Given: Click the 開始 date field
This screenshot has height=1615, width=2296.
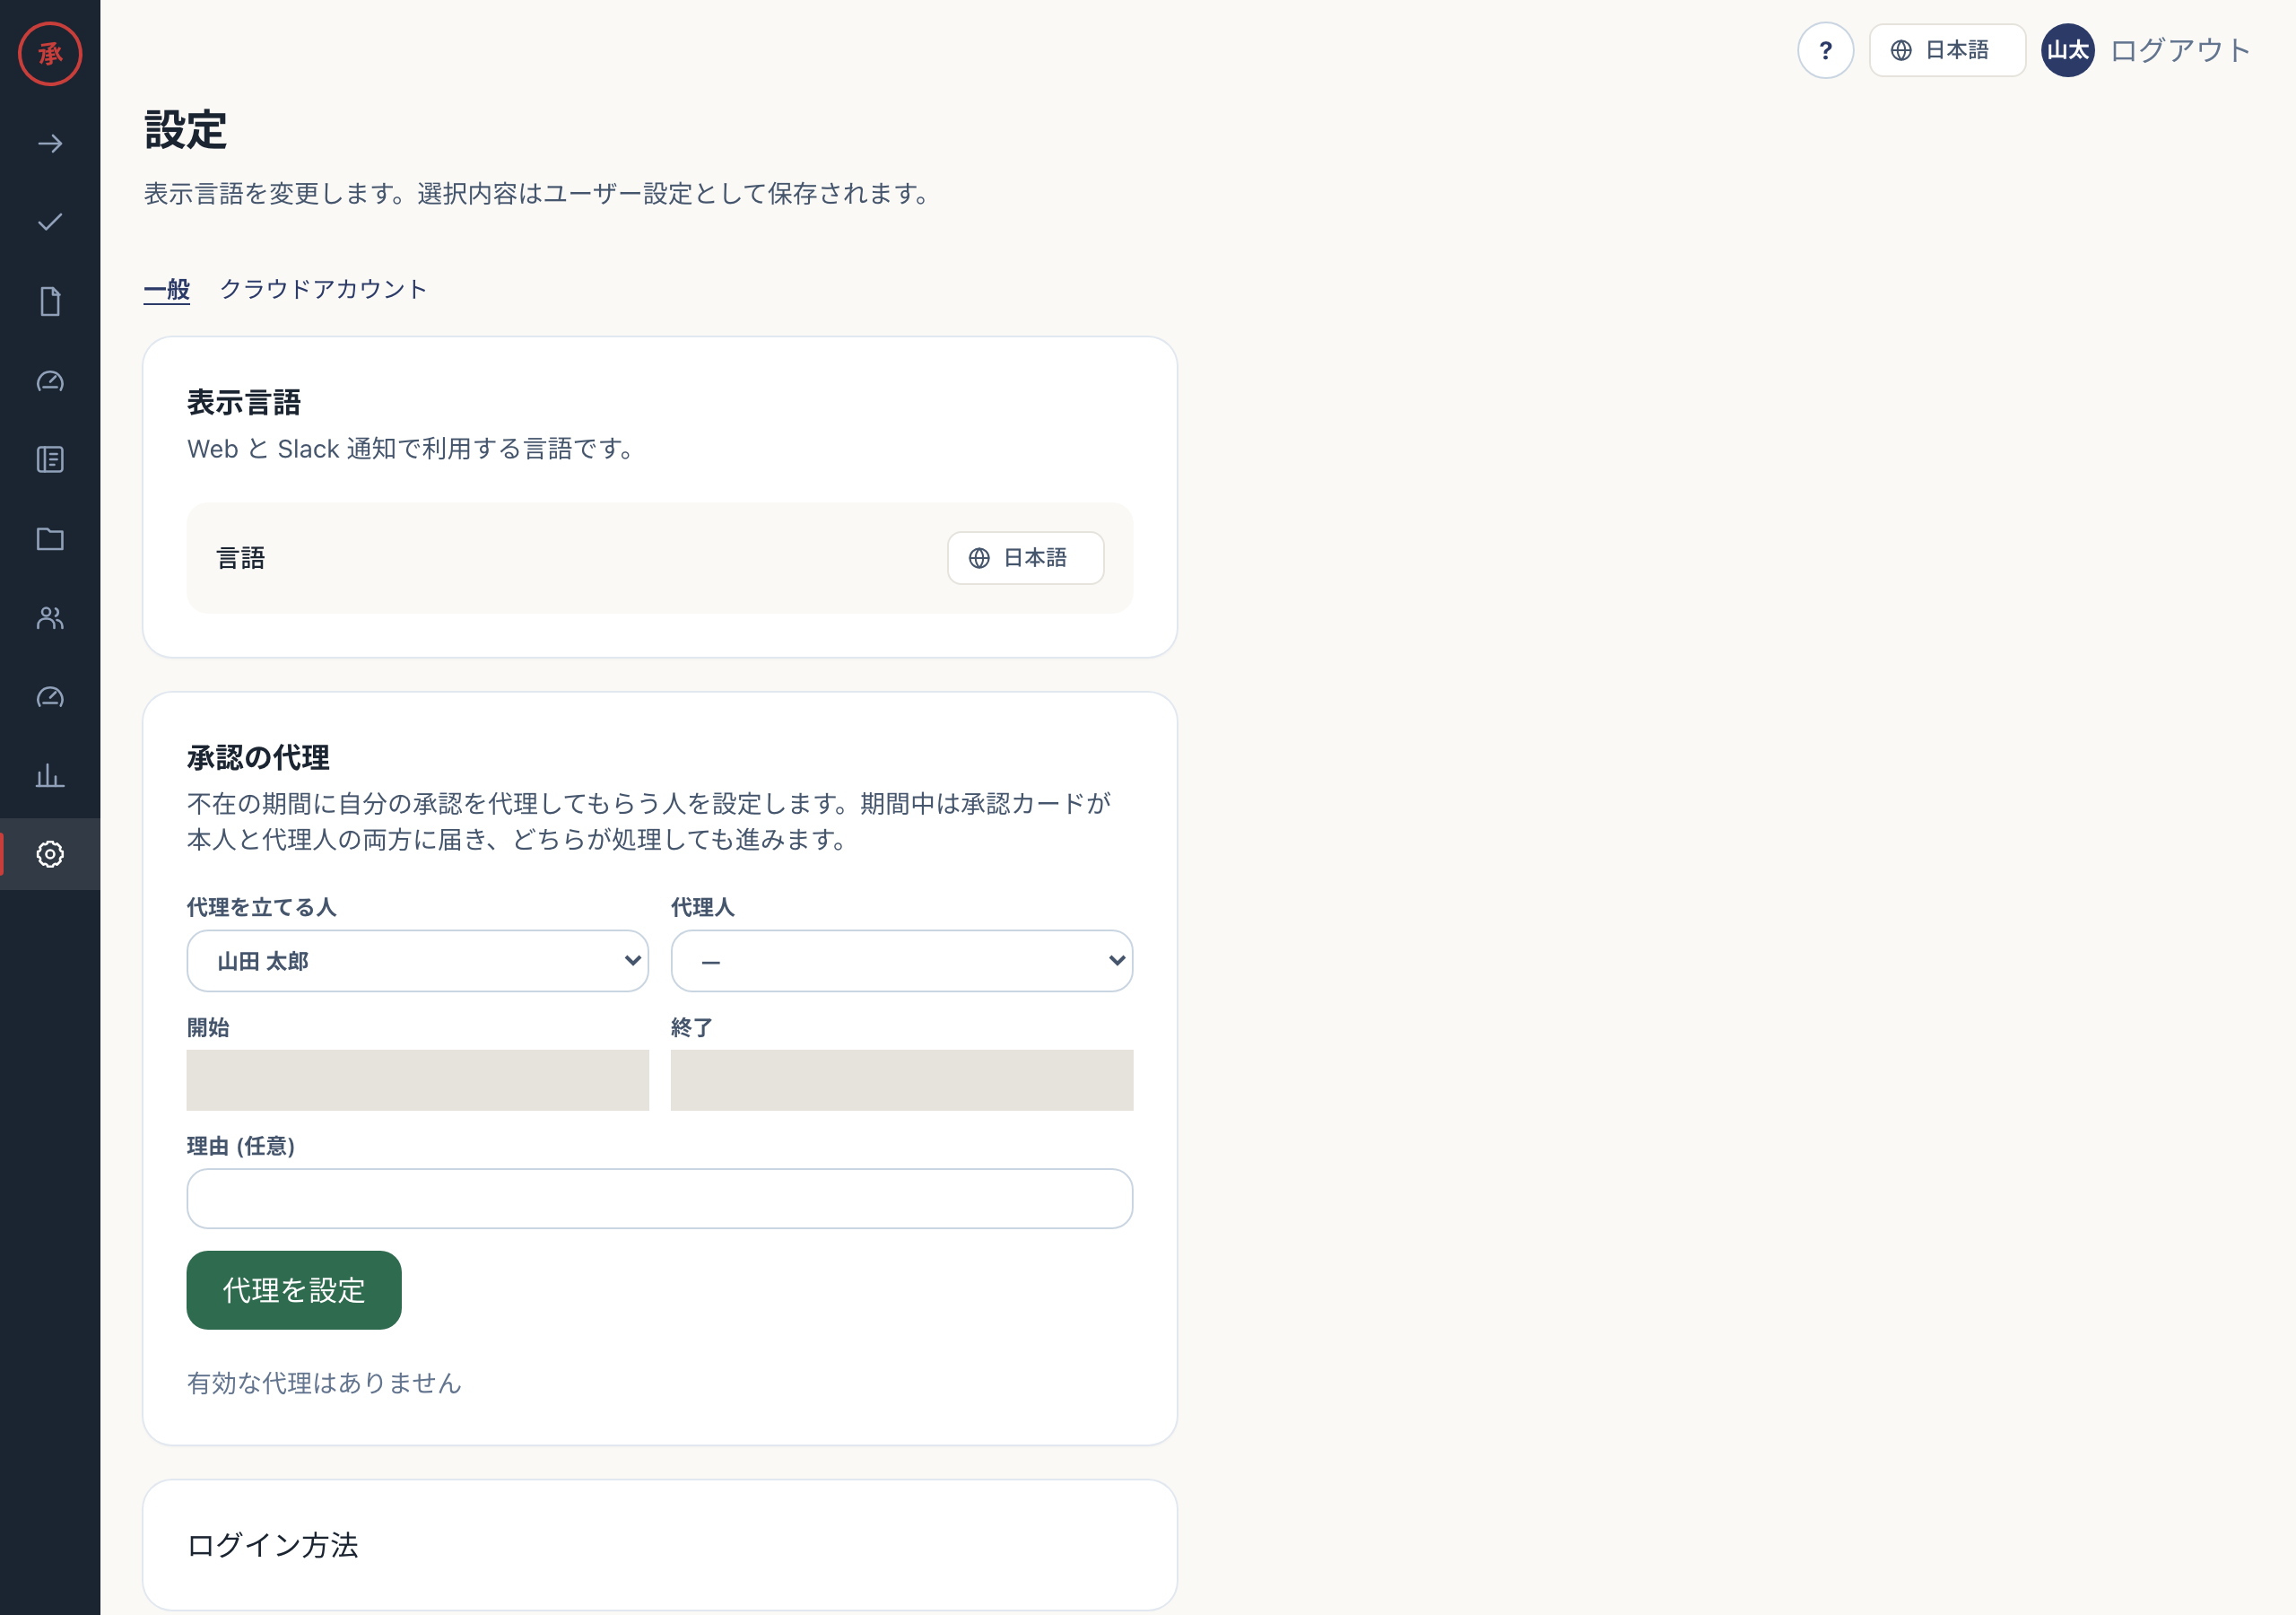Looking at the screenshot, I should tap(418, 1080).
